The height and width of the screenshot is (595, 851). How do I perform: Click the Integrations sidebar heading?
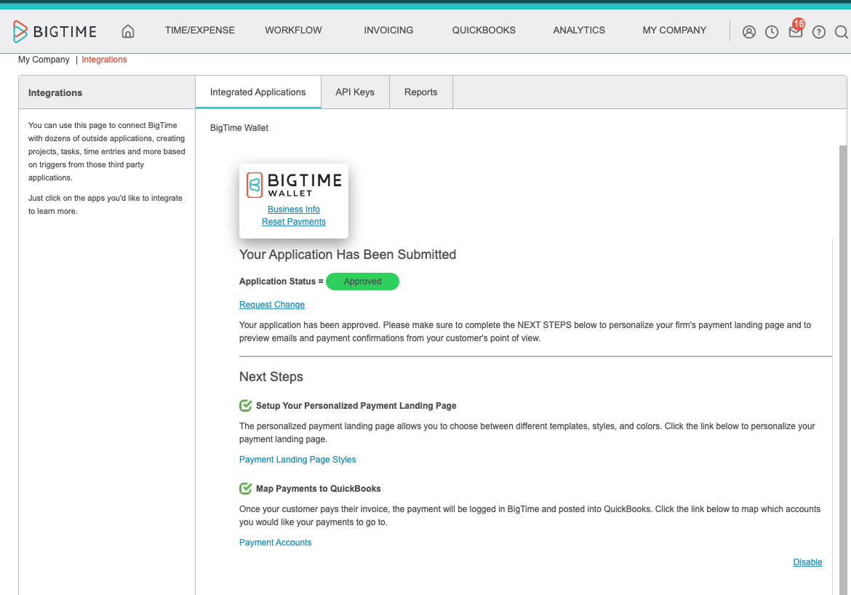click(55, 93)
